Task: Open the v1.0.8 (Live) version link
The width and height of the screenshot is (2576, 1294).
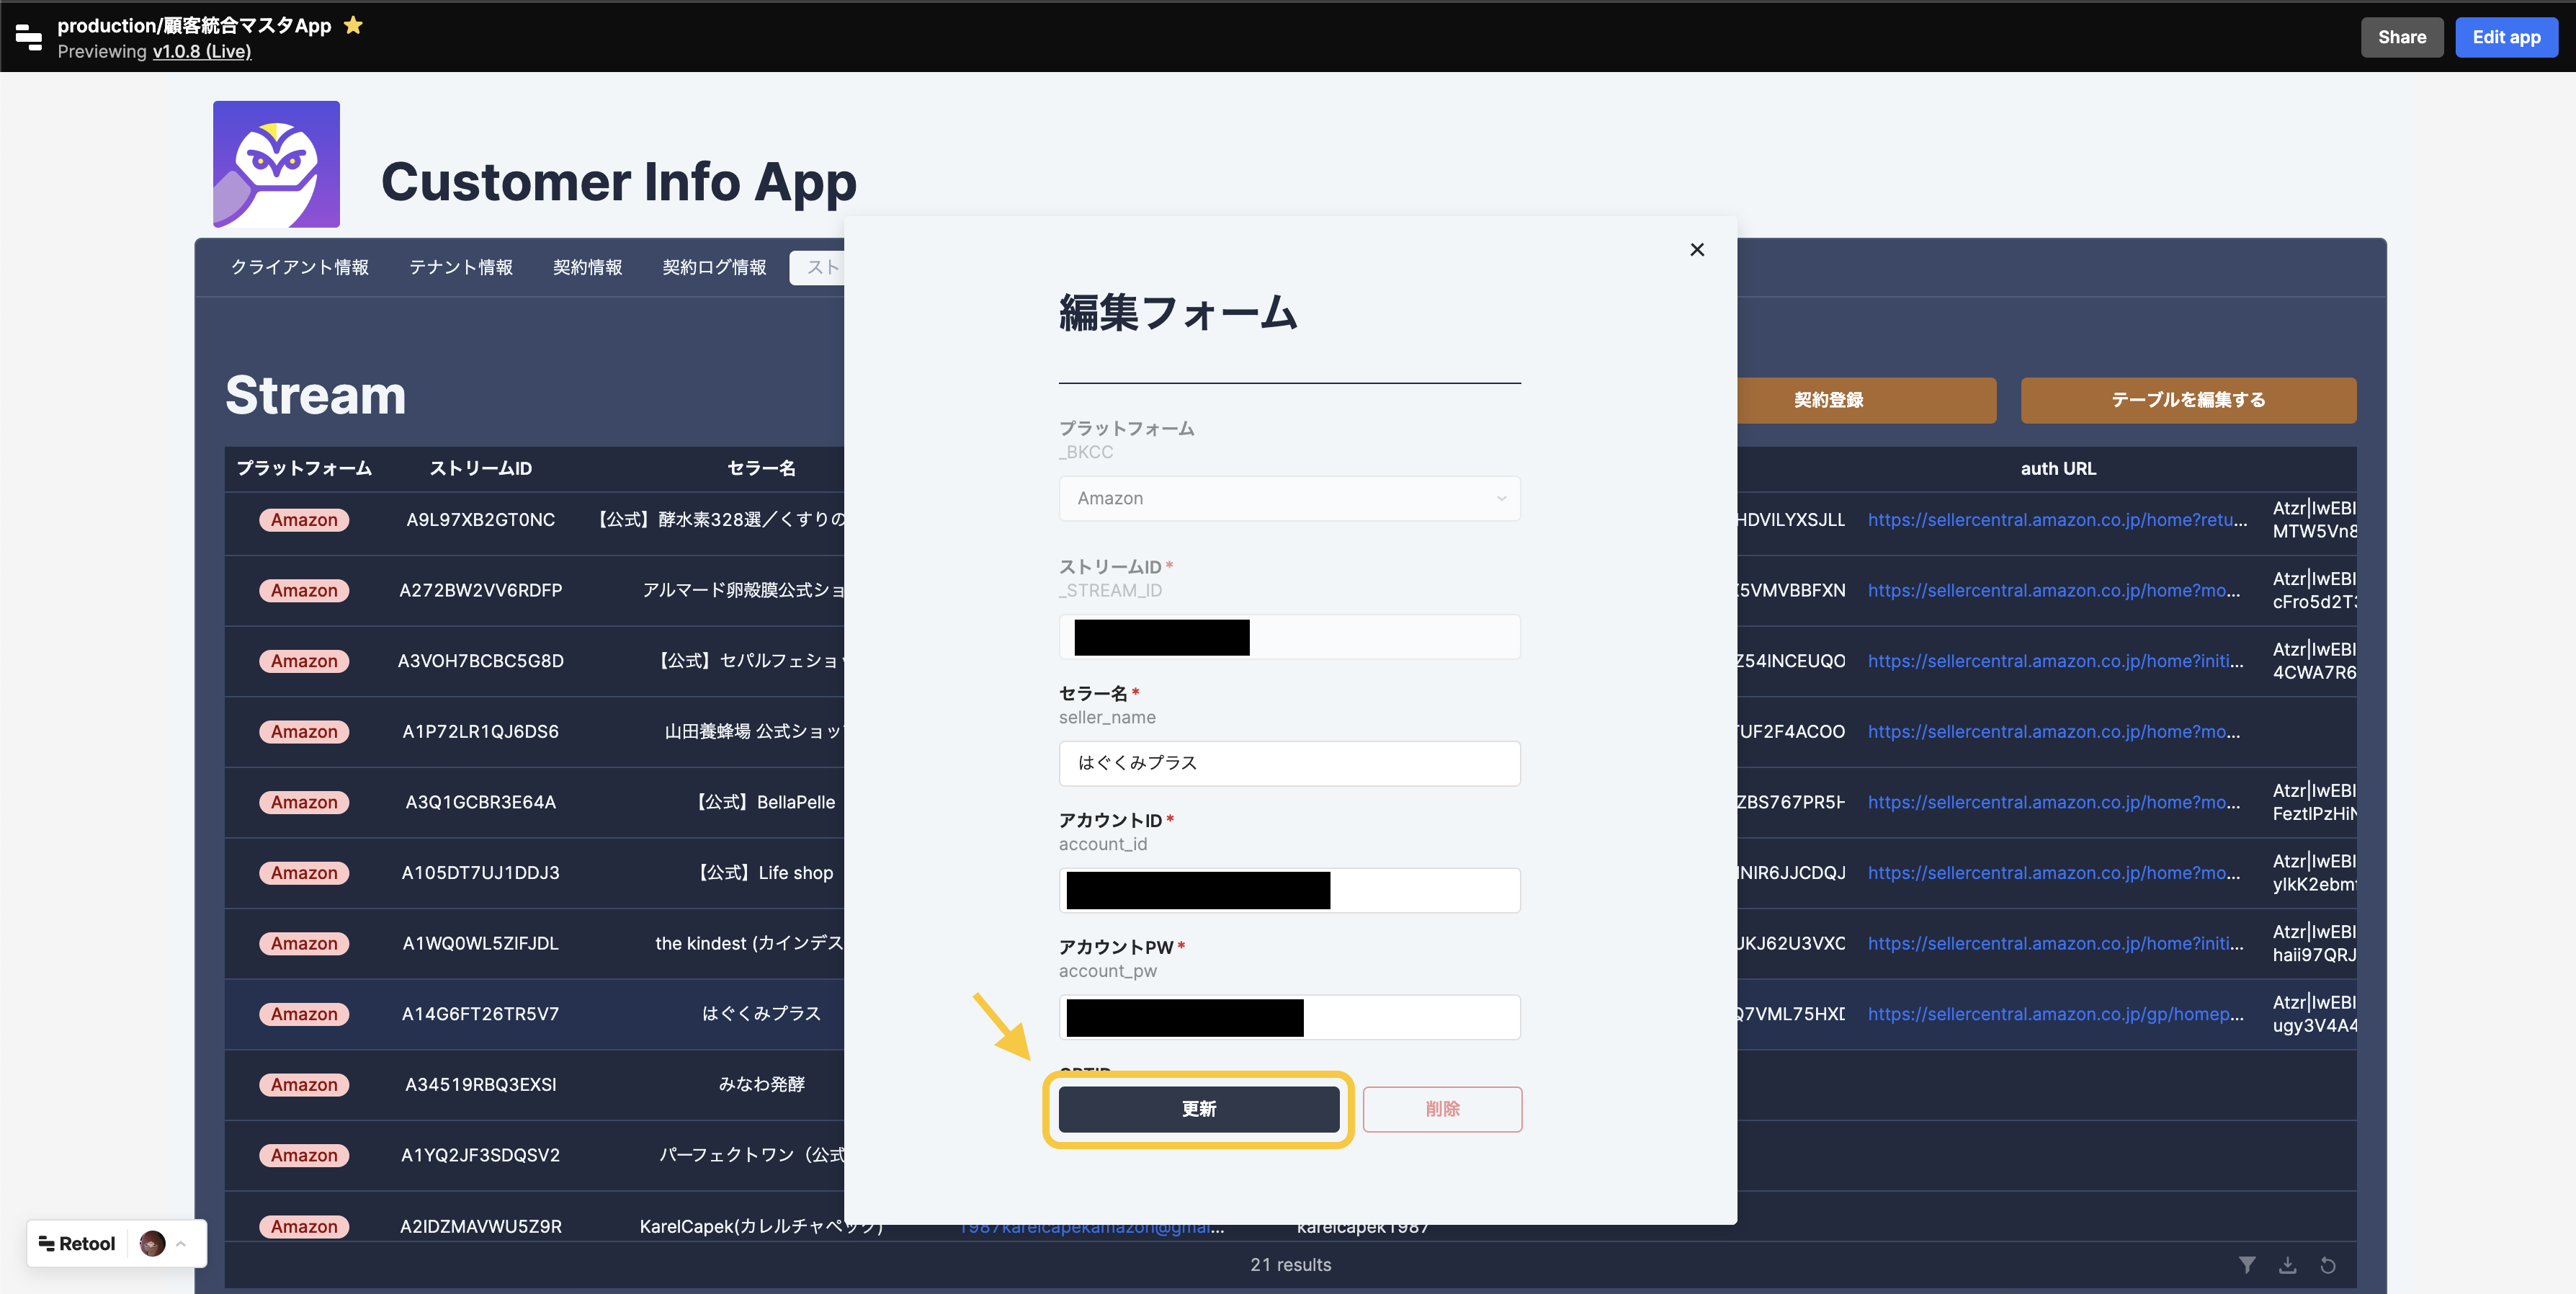Action: point(201,51)
